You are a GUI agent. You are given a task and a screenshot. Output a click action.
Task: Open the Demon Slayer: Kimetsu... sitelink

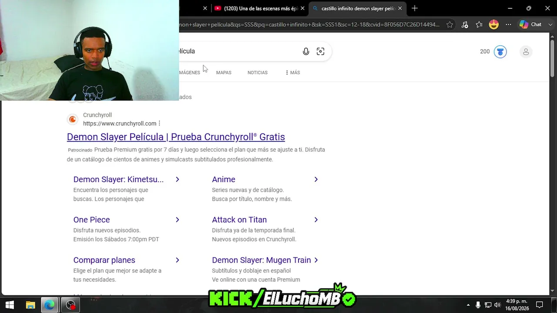118,180
